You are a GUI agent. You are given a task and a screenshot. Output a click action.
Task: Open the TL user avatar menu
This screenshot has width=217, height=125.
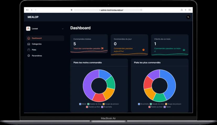188,17
